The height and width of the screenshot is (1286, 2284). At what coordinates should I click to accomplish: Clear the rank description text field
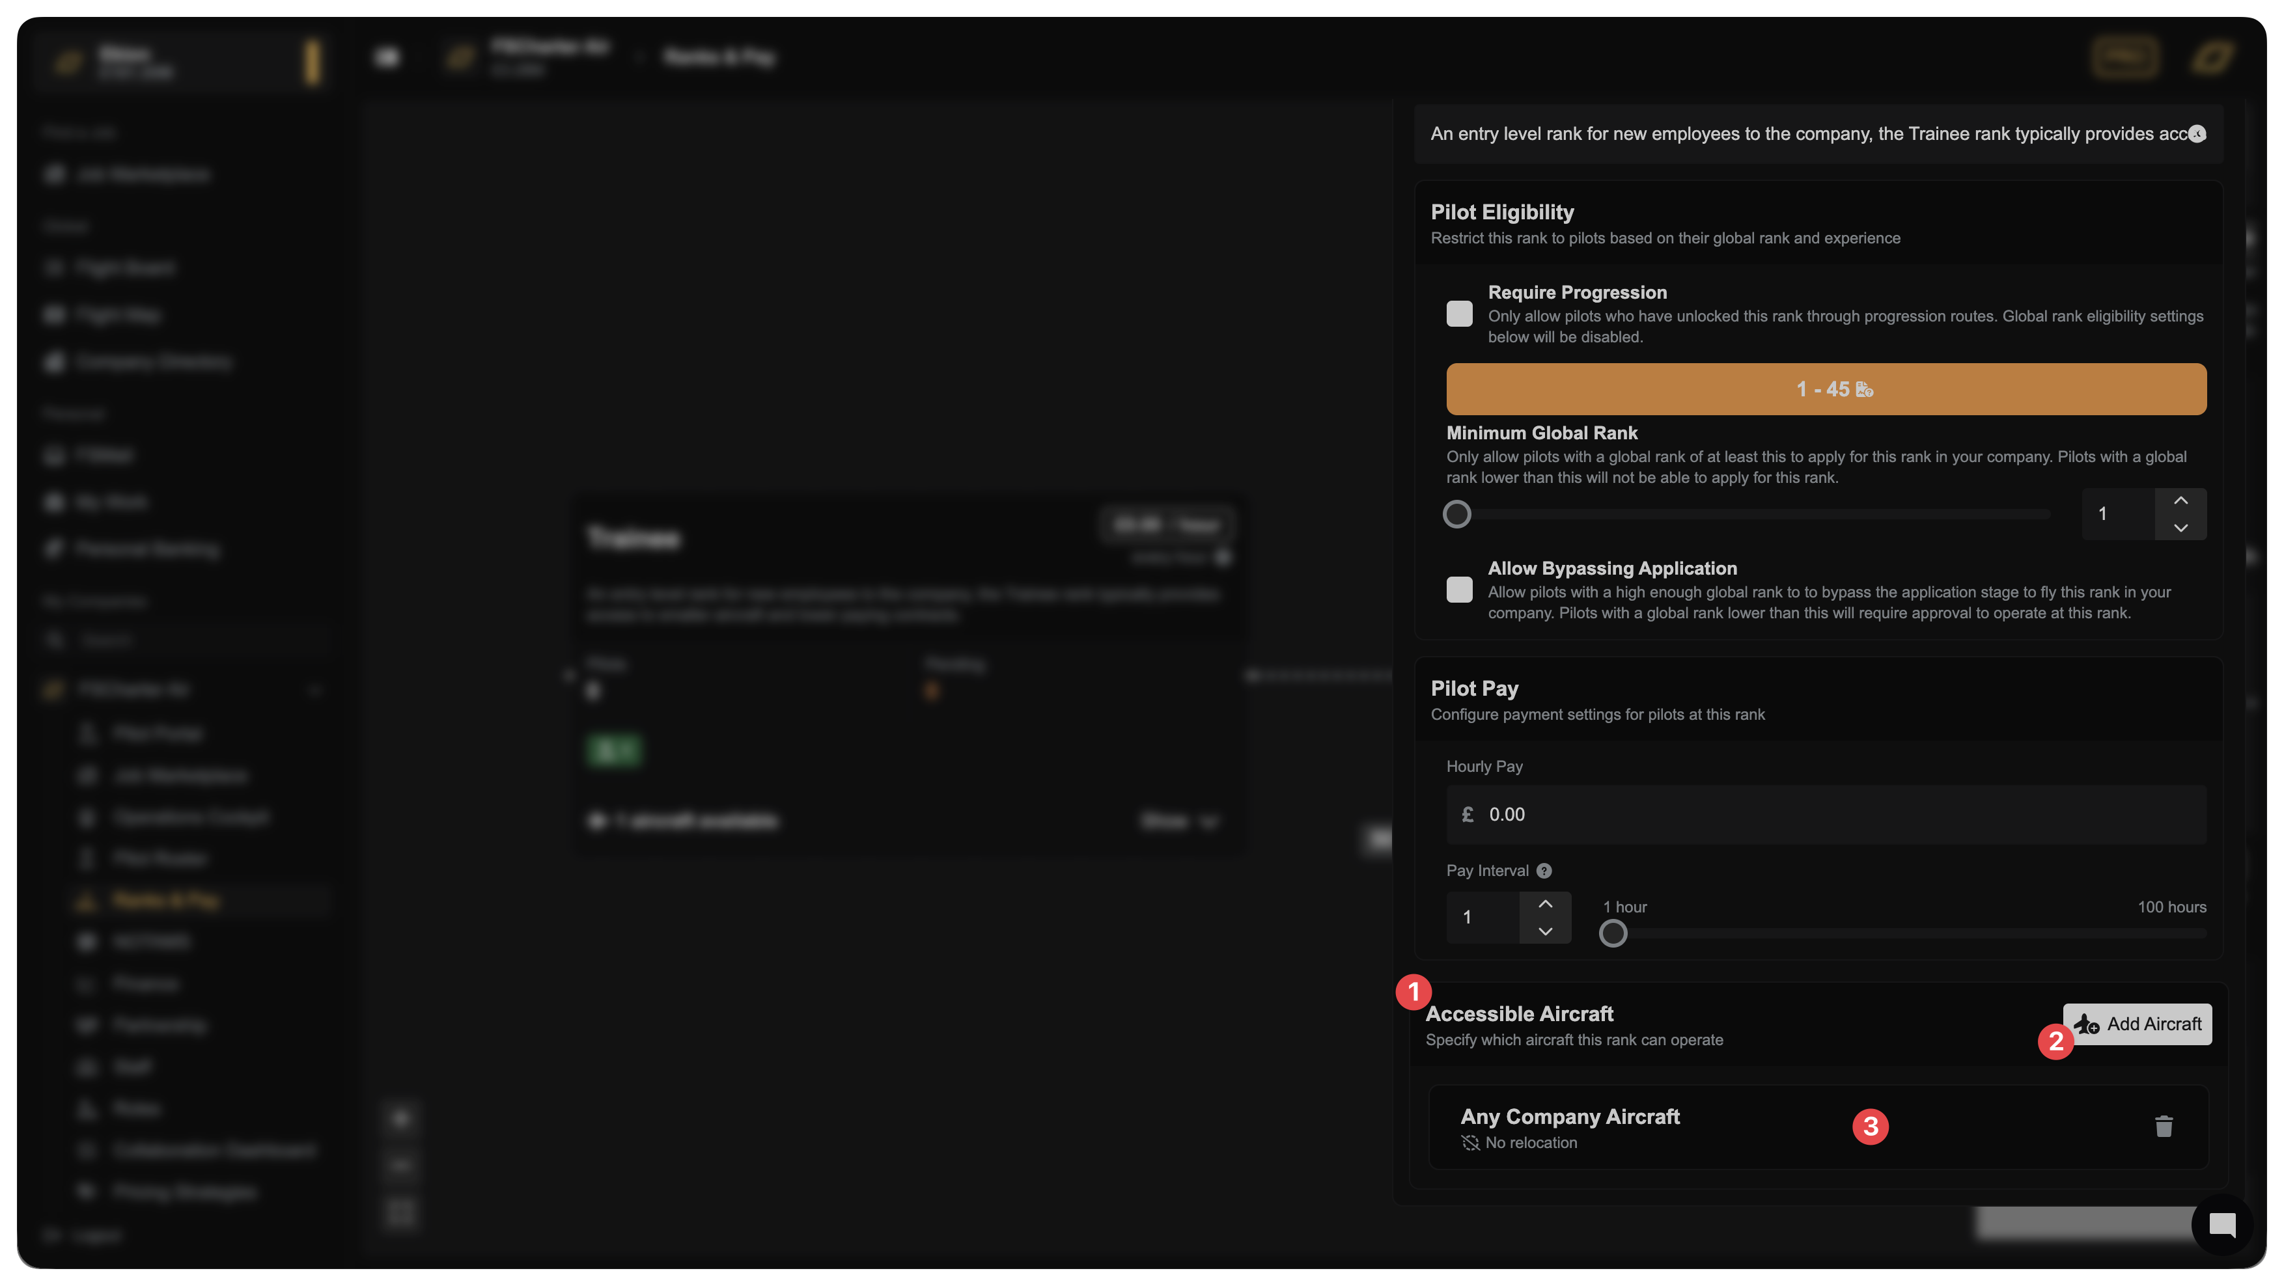point(2196,134)
